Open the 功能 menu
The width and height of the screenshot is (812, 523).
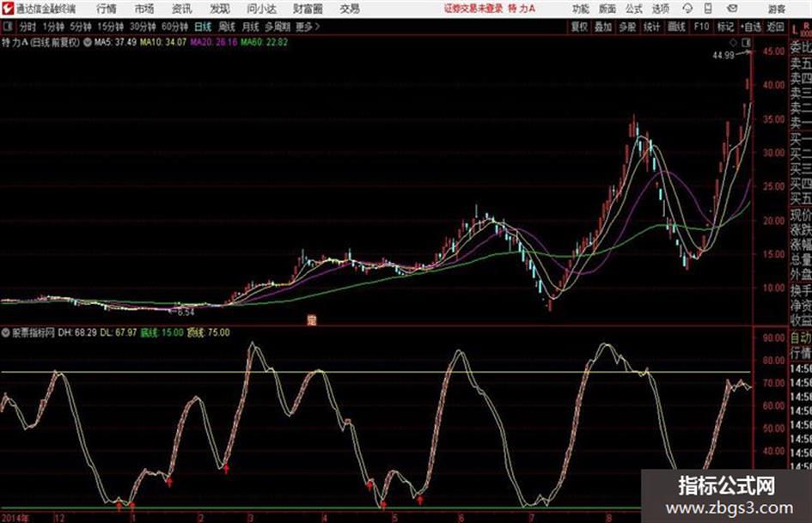point(581,9)
